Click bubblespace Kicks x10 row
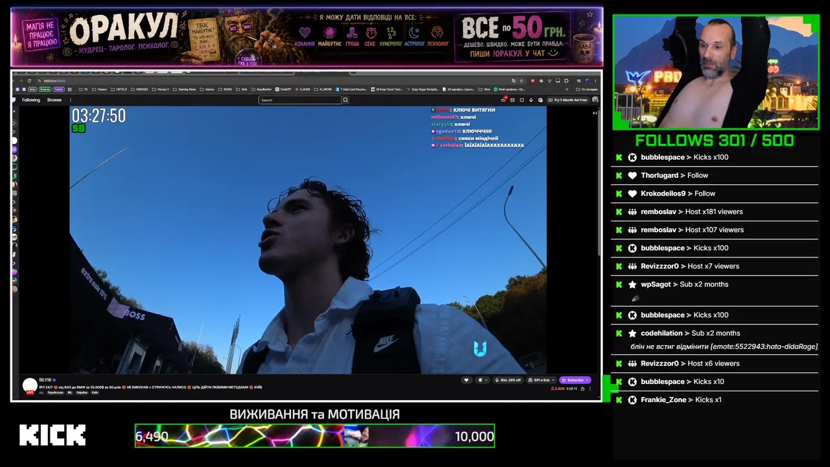This screenshot has height=467, width=830. click(x=715, y=381)
